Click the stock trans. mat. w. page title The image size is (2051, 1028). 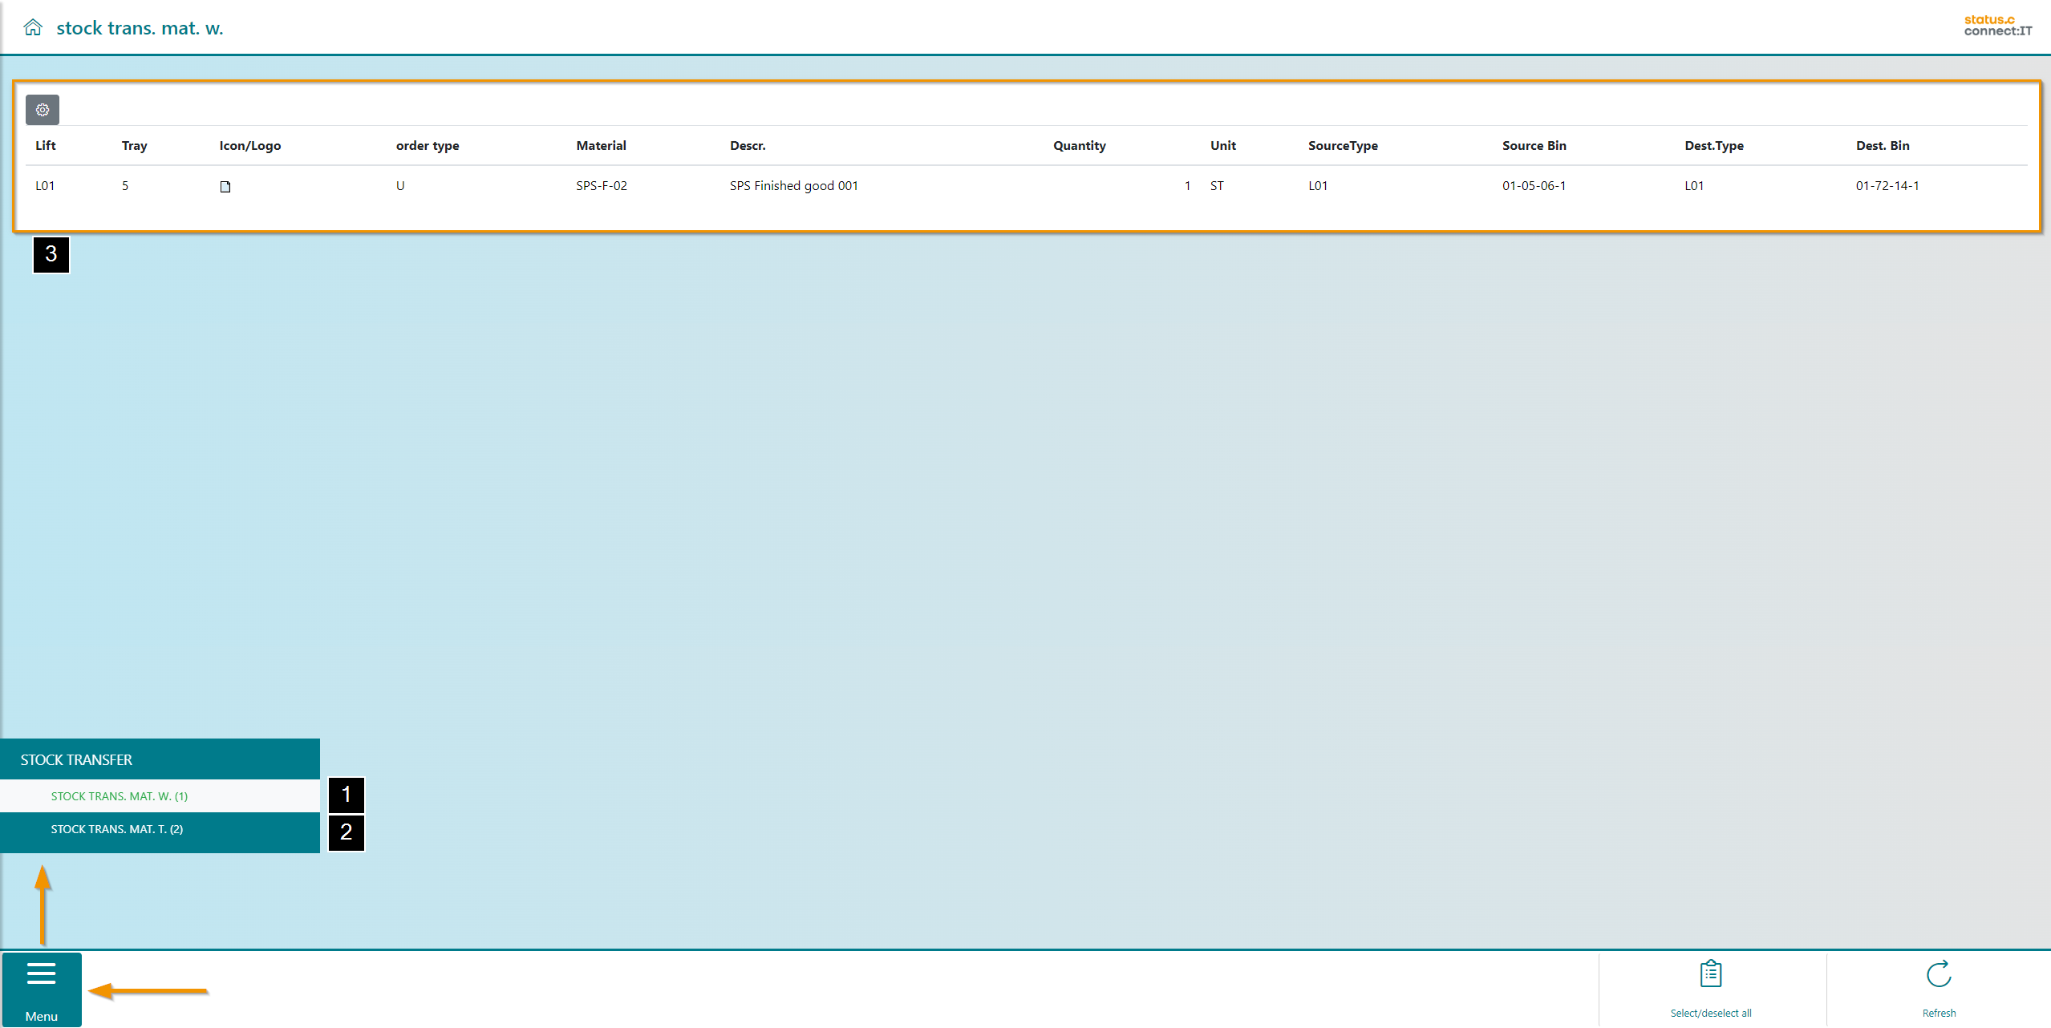(140, 28)
